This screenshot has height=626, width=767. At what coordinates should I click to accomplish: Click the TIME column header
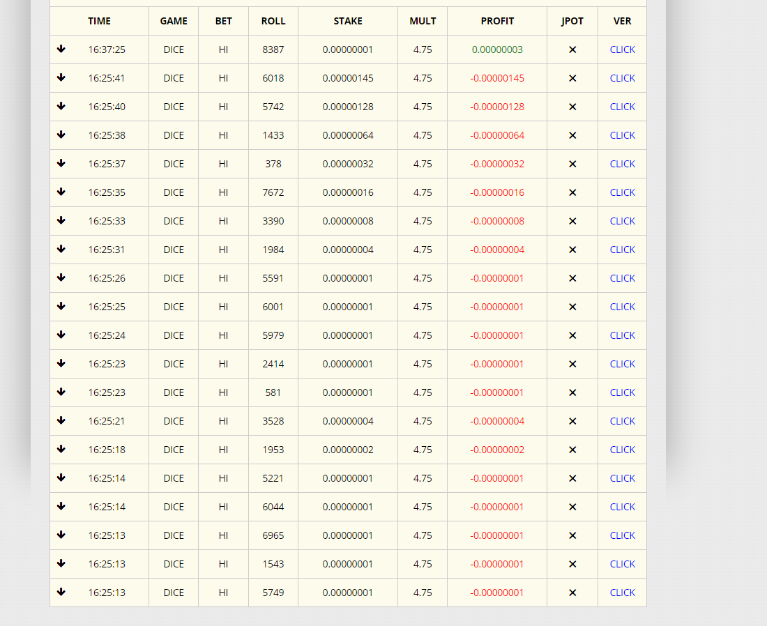[99, 21]
